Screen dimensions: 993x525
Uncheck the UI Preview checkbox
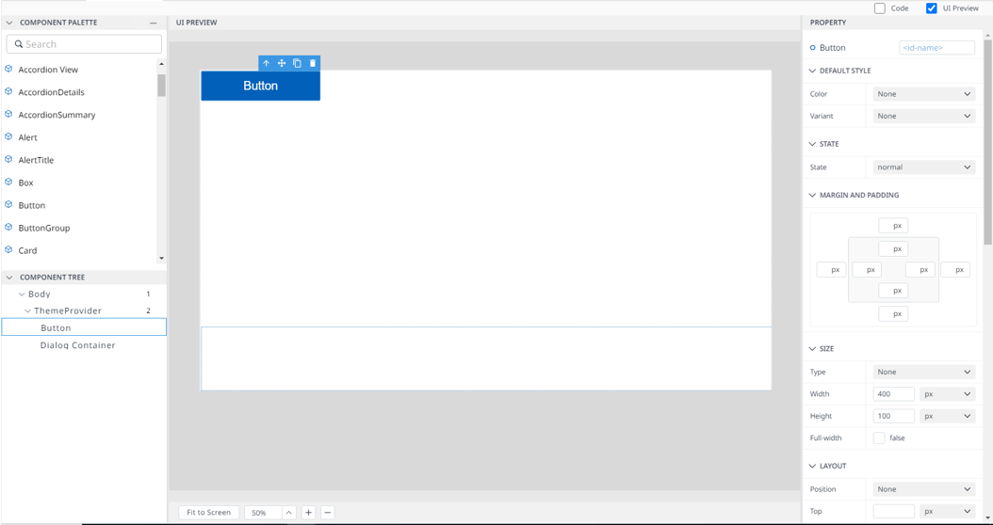click(932, 8)
